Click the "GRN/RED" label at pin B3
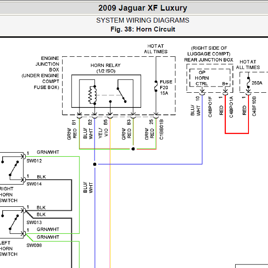Viewport: 268px width, 268px height. click(126, 134)
